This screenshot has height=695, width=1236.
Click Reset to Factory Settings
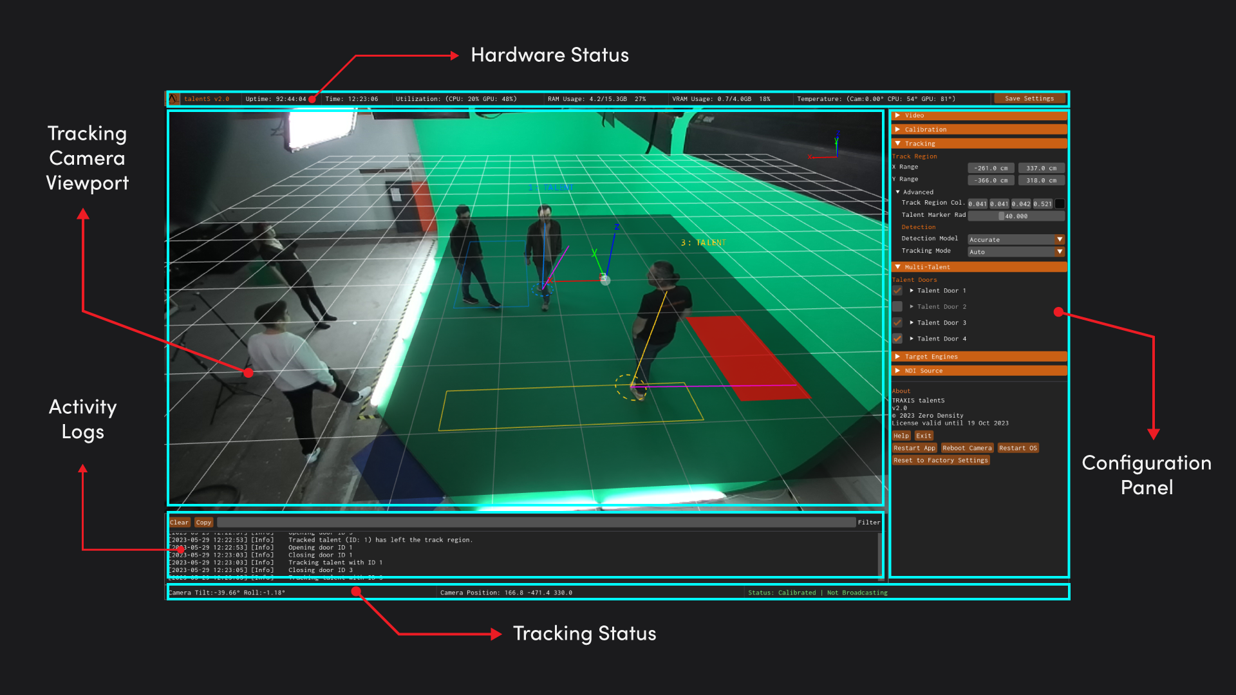point(941,460)
